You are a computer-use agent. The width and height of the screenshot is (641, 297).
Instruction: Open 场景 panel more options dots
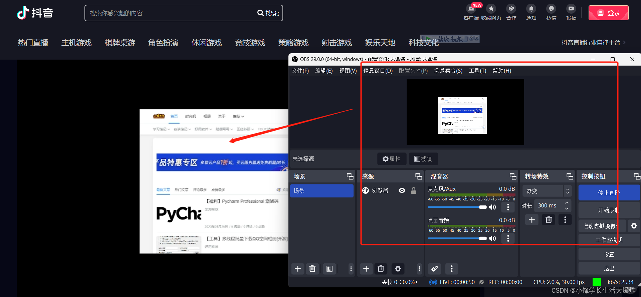click(x=351, y=269)
